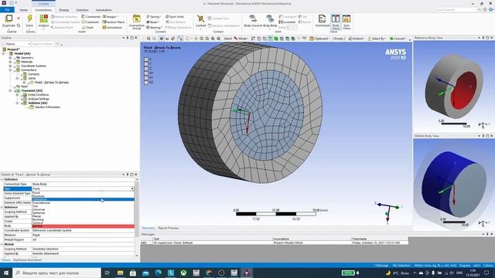Click the Quick Launch search field
This screenshot has height=278, width=495.
456,10
